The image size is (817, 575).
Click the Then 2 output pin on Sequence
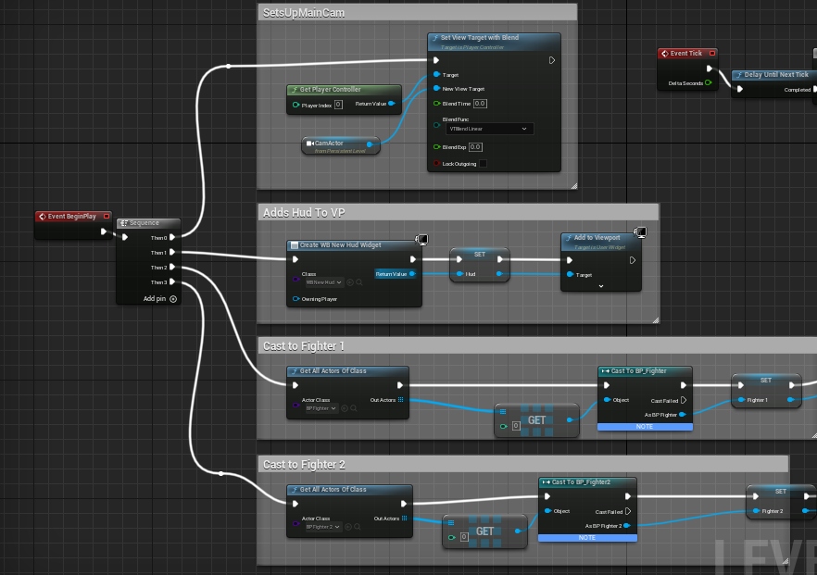pyautogui.click(x=172, y=268)
